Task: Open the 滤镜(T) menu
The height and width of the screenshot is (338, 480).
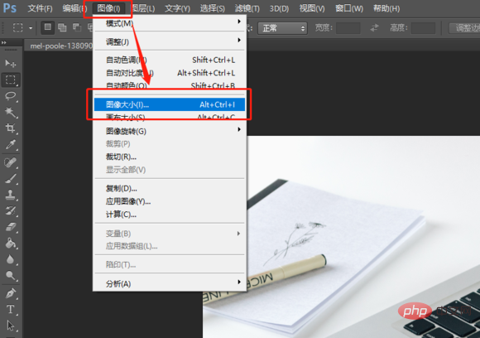Action: [247, 8]
